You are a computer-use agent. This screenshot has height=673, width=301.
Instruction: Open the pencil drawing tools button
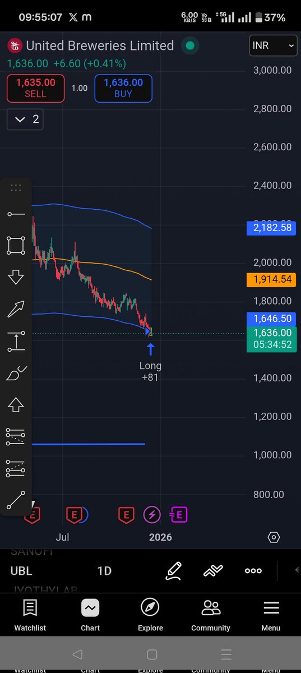click(174, 570)
